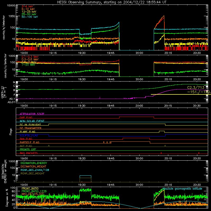Click the 10000 y-axis label of the top panel

click(x=11, y=6)
